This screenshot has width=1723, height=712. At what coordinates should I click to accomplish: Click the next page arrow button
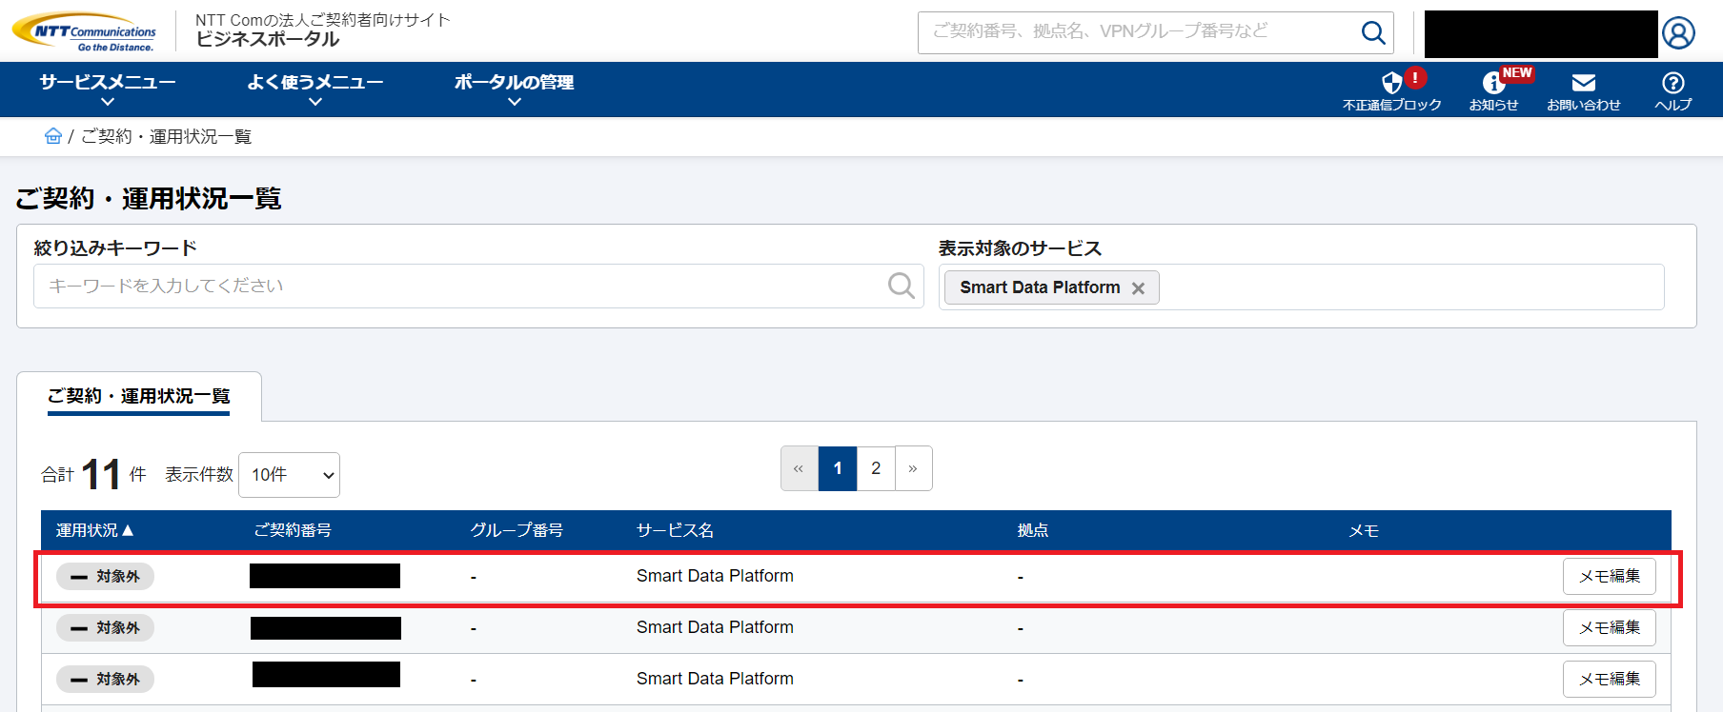(913, 468)
